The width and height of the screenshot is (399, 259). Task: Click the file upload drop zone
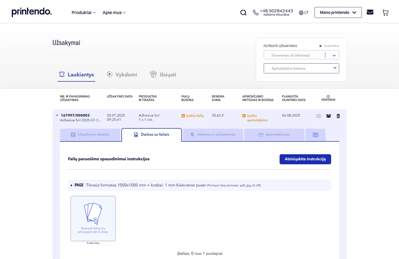point(93,219)
